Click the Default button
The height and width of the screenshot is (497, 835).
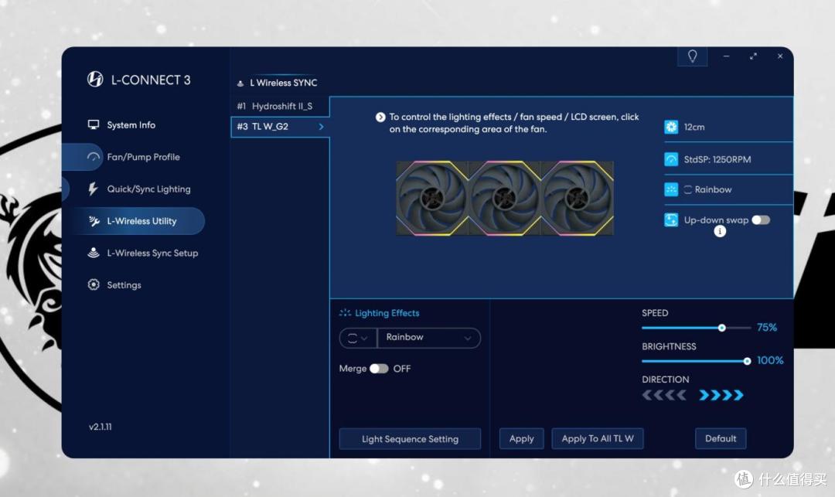[x=721, y=438]
